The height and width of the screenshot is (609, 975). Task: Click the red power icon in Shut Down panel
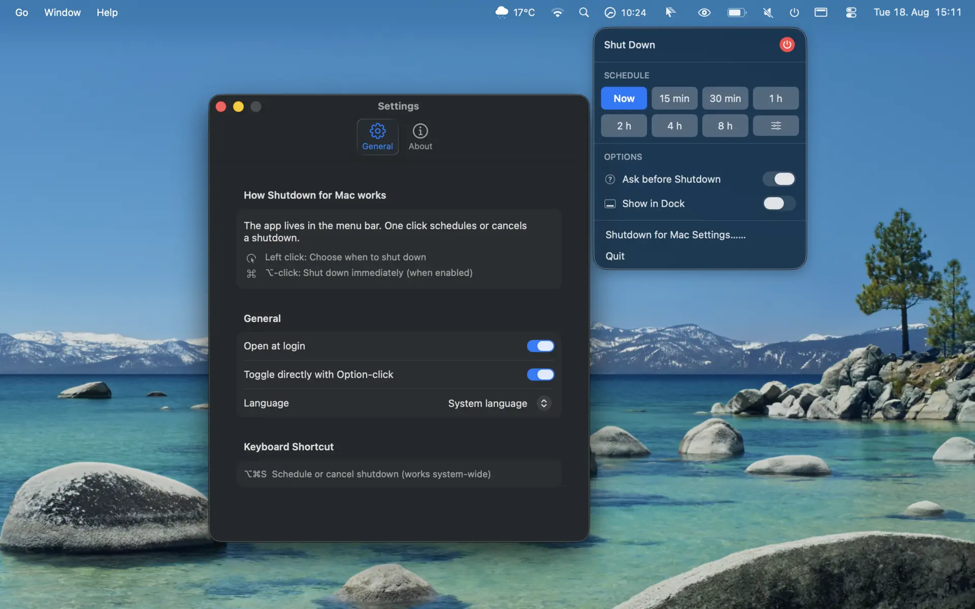[x=787, y=45]
